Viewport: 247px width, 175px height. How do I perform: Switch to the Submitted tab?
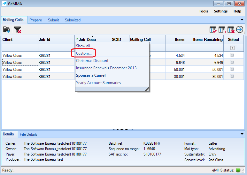73,20
